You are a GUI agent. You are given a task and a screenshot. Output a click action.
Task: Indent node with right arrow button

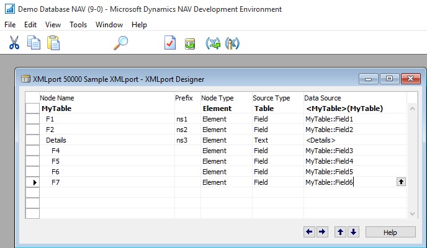[x=322, y=232]
